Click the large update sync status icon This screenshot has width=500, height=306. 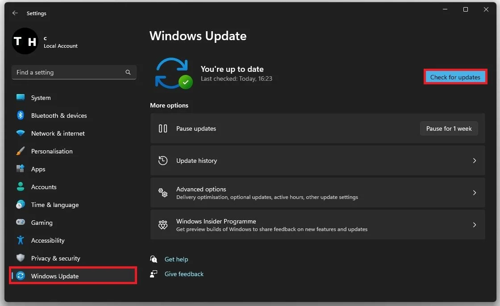click(x=173, y=73)
